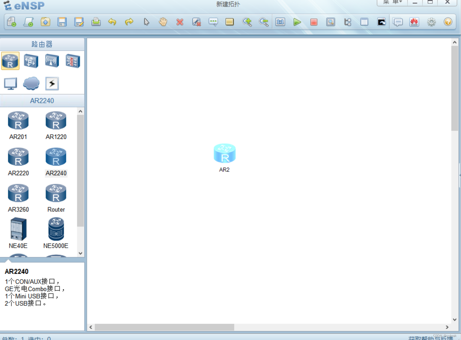Click the New Topology toolbar icon
Viewport: 461px width, 340px height.
[12, 22]
